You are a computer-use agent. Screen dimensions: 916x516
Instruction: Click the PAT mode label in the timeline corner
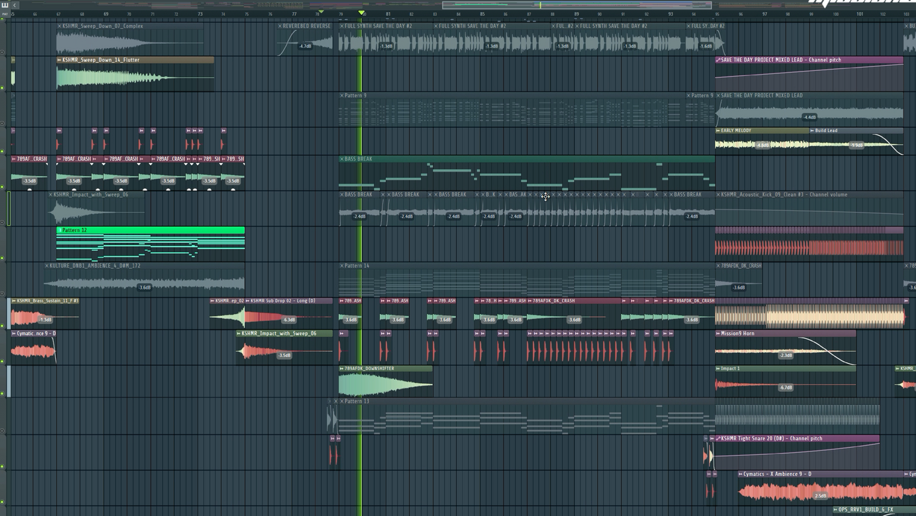click(x=4, y=14)
